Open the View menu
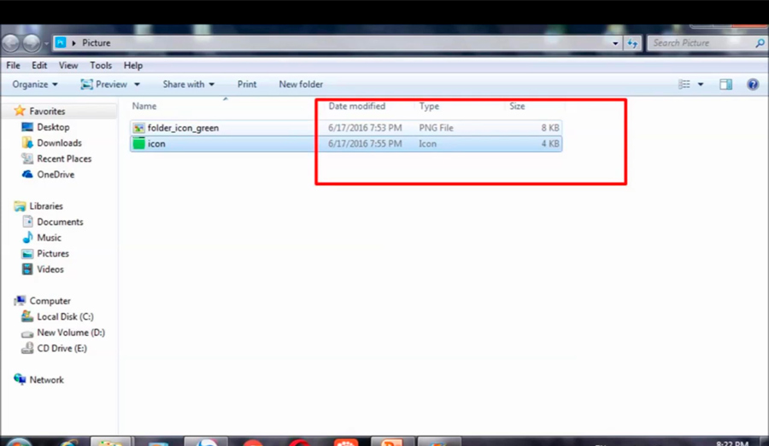 [x=68, y=66]
